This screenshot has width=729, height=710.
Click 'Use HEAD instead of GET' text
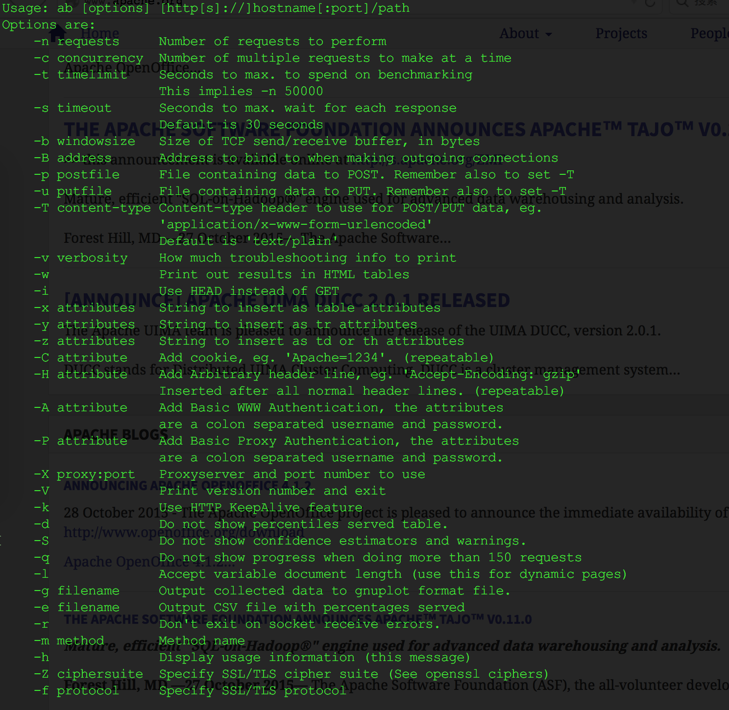249,291
